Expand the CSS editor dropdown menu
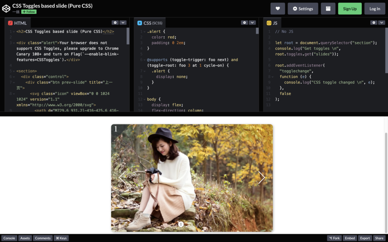The image size is (388, 242). pyautogui.click(x=252, y=22)
